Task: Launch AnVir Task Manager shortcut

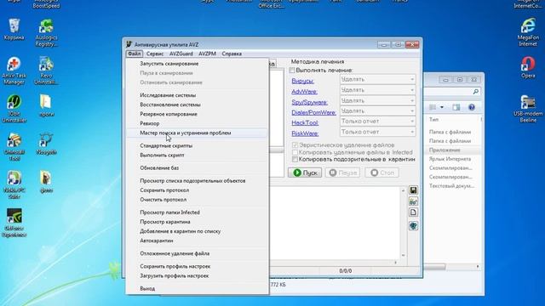Action: tap(14, 71)
